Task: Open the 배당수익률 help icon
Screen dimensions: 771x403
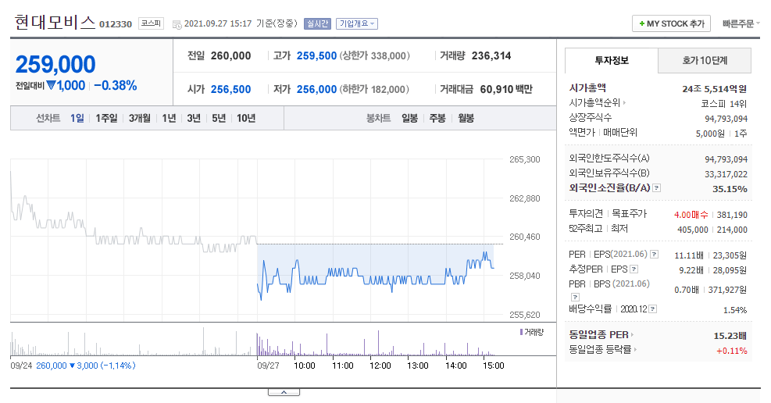Action: (x=652, y=309)
